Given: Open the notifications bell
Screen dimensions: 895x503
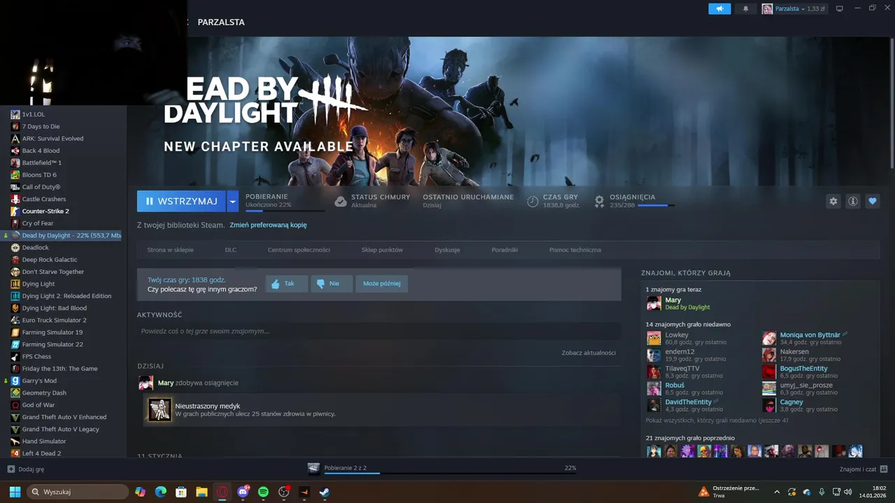Looking at the screenshot, I should pyautogui.click(x=745, y=8).
